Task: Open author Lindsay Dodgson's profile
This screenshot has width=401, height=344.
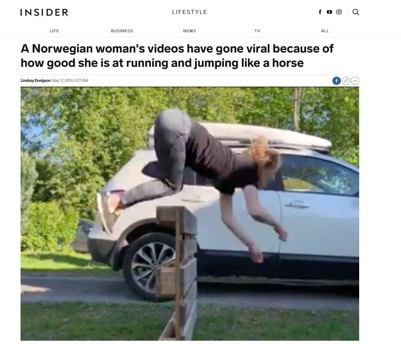Action: pos(36,80)
